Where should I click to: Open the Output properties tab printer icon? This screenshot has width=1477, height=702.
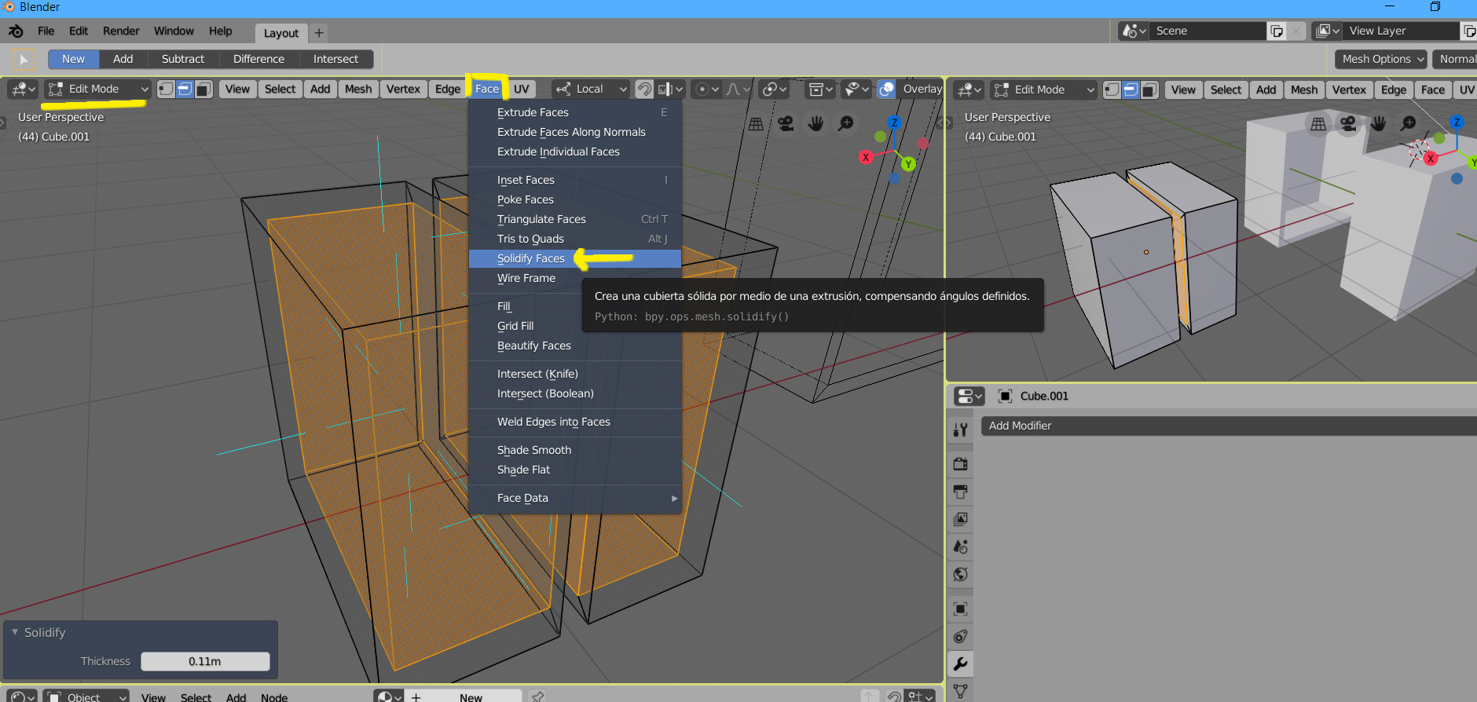tap(960, 492)
